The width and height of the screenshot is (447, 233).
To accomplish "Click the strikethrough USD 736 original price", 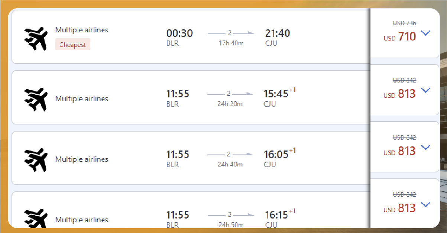I will 404,23.
